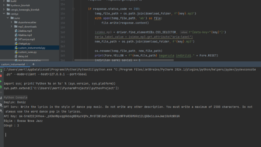This screenshot has height=147, width=261.
Task: Click detay.txt text file icon
Action: point(16,56)
